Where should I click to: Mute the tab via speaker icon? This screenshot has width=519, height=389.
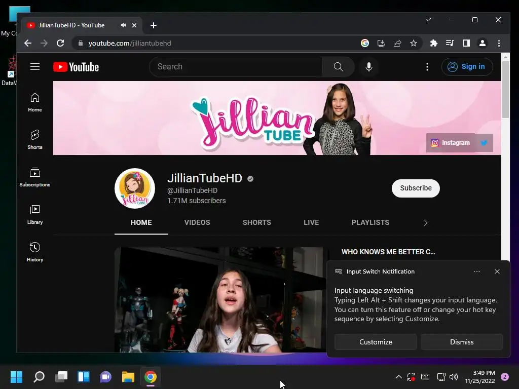[x=123, y=25]
